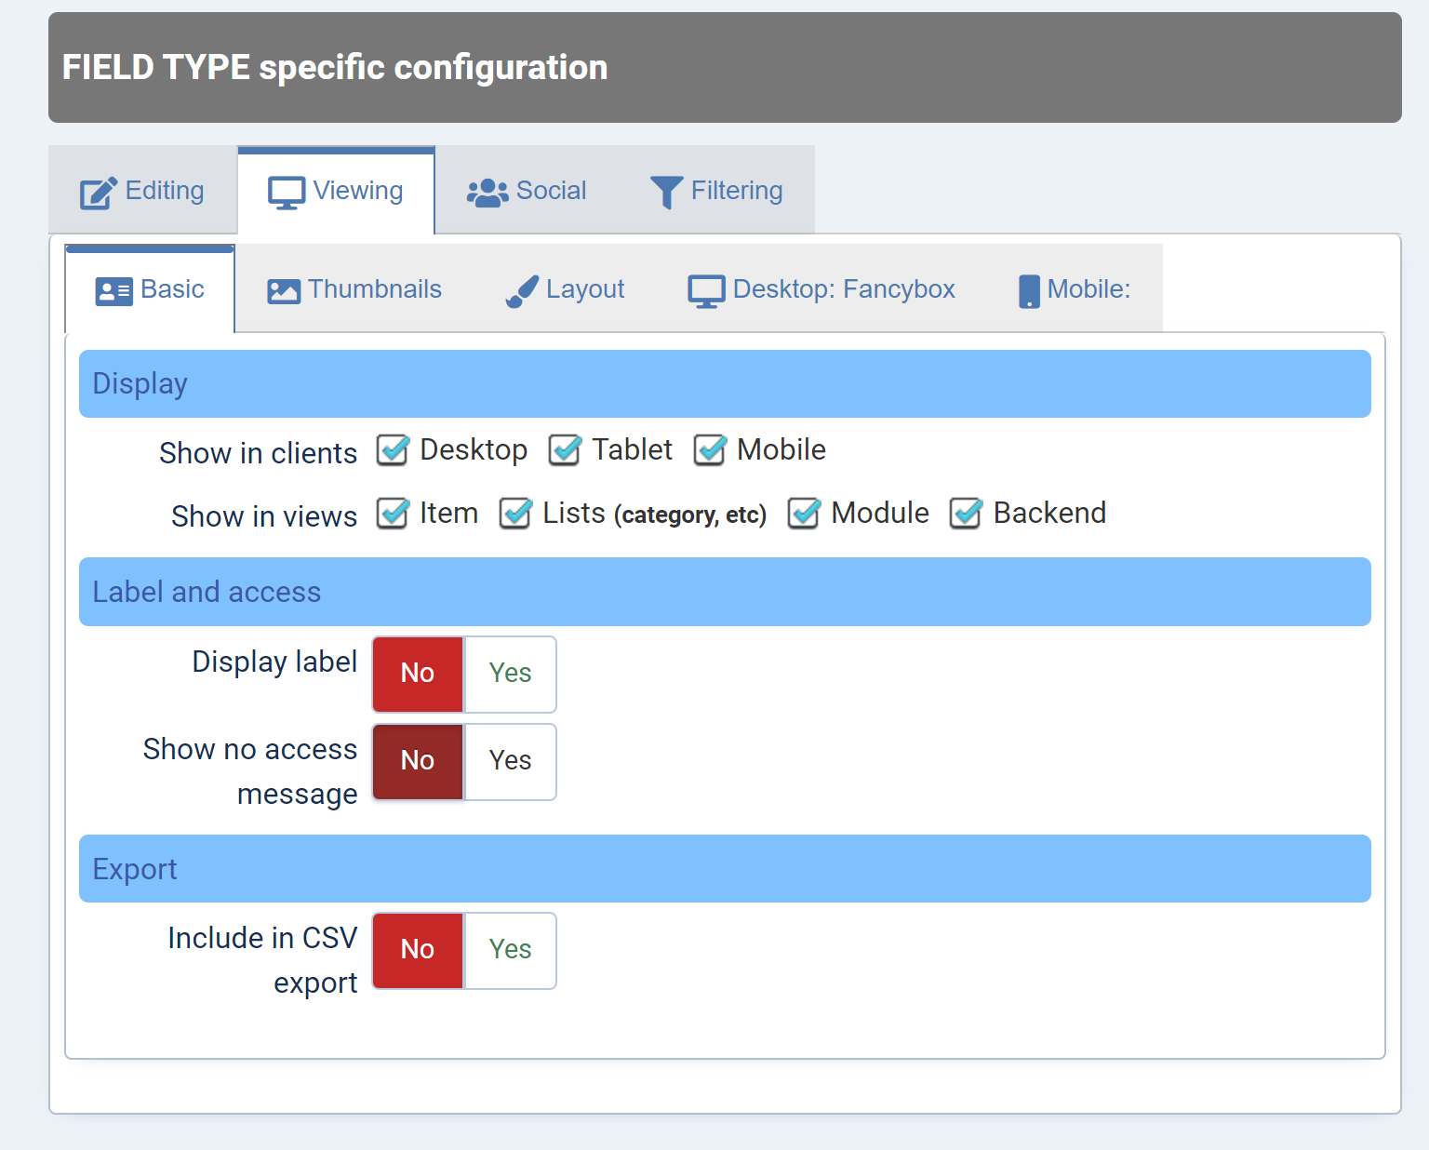
Task: Select the Basic sub-tab
Action: [150, 288]
